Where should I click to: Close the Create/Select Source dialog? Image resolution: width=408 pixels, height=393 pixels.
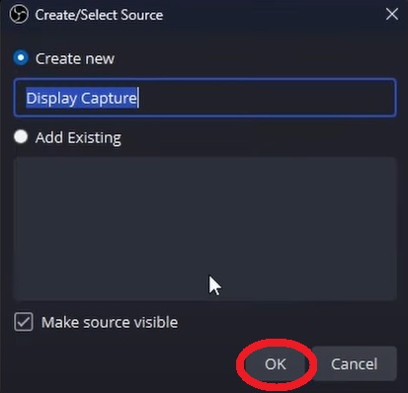(x=392, y=15)
